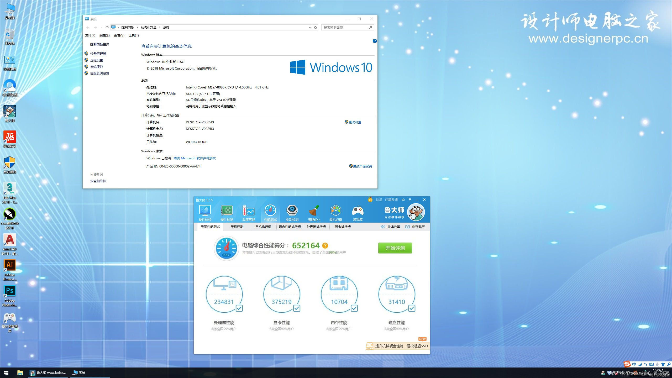The width and height of the screenshot is (672, 378).
Task: Select 系统激活 shield desktop icon
Action: (10, 165)
